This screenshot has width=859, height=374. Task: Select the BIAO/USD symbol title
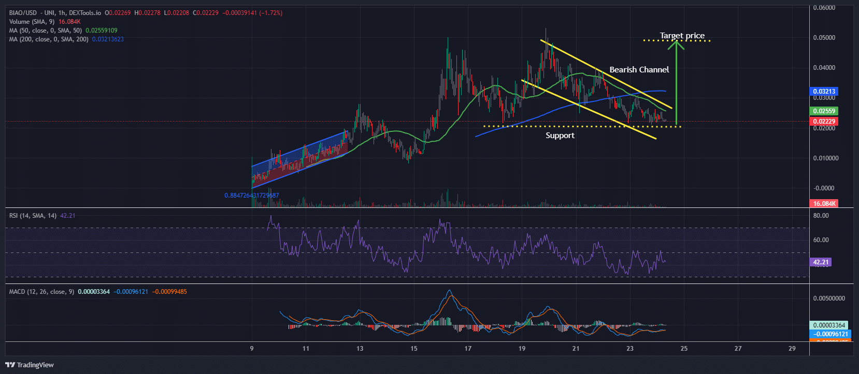click(x=23, y=13)
